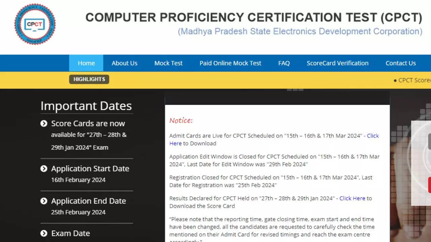Viewport: 431px width, 242px height.
Task: Click the Notice heading in panel
Action: pyautogui.click(x=181, y=121)
